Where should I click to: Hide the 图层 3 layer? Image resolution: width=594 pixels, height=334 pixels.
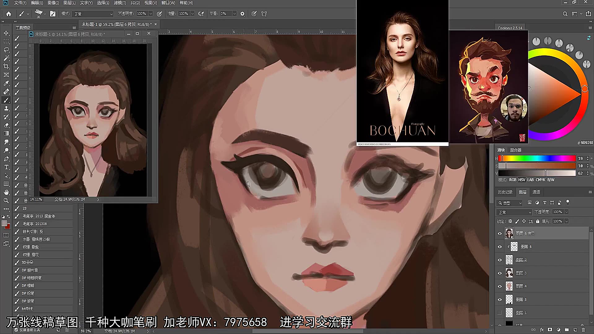pyautogui.click(x=500, y=273)
